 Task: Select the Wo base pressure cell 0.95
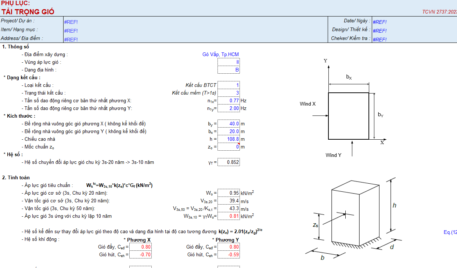(228, 193)
